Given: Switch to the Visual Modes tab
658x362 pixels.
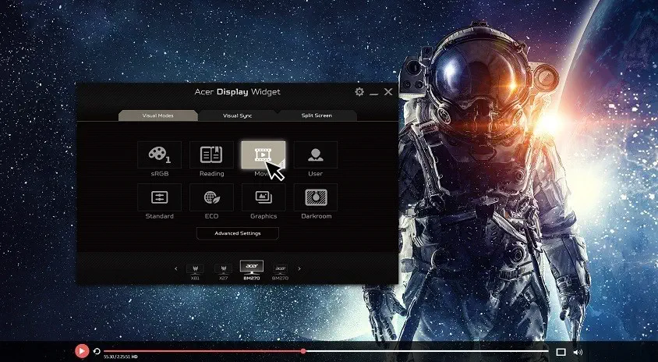Looking at the screenshot, I should [157, 115].
